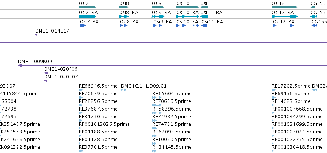Click EST RH62093.5prime
Viewport: 327px width, 153px height.
pos(172,132)
